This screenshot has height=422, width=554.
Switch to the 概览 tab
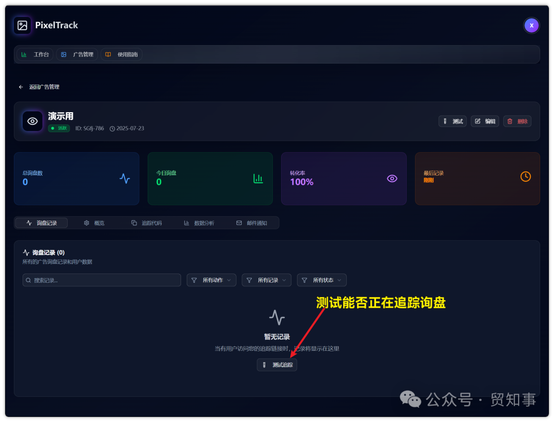click(x=94, y=223)
